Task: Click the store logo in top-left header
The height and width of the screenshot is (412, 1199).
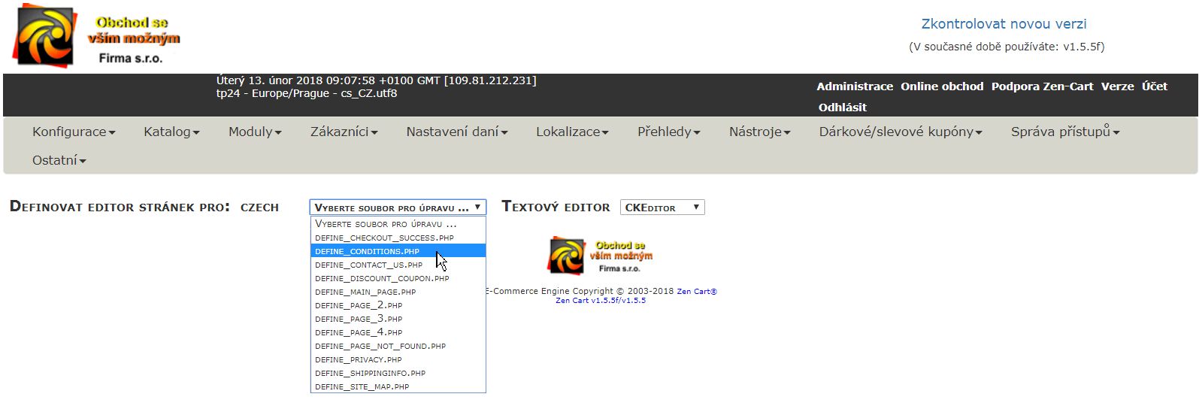Action: click(x=96, y=36)
